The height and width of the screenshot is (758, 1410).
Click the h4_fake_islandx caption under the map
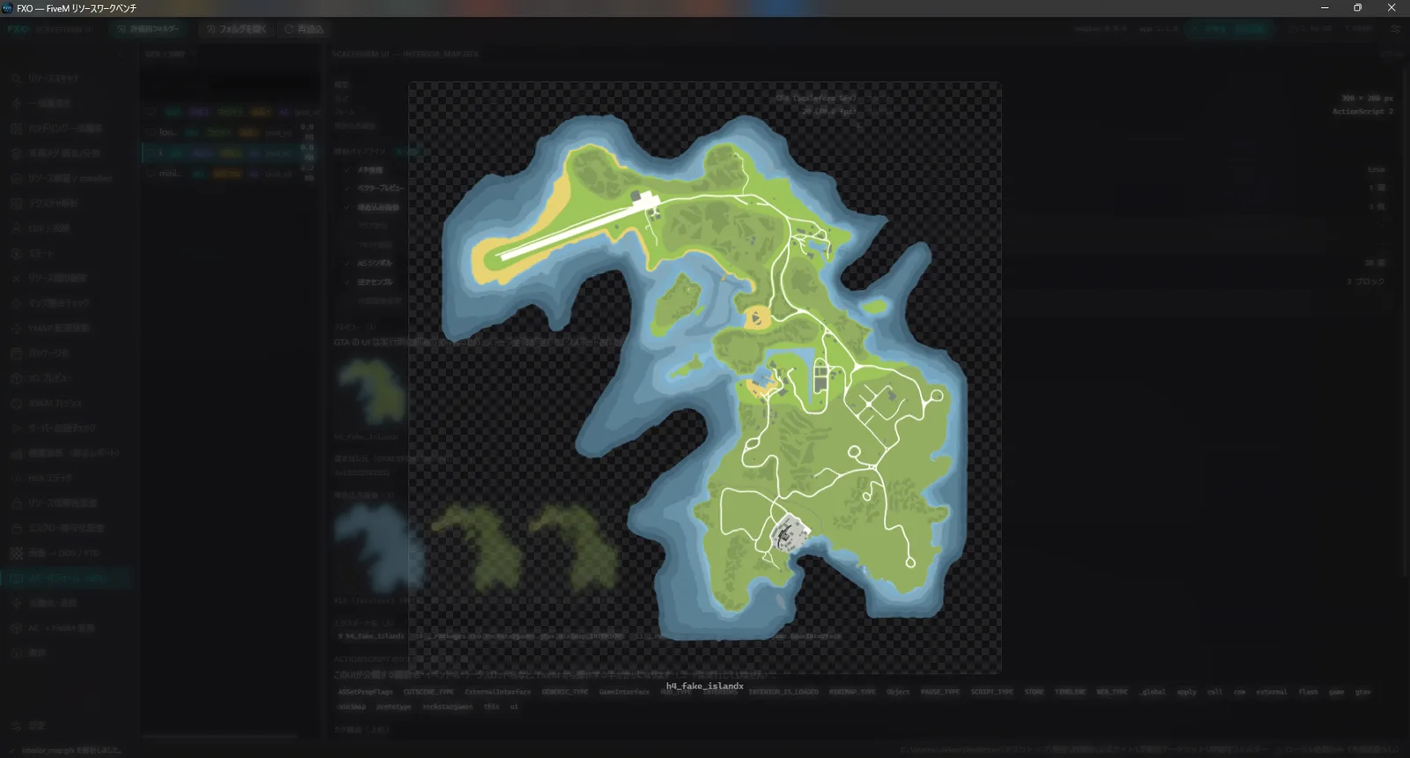point(705,686)
